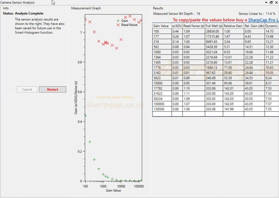Image resolution: width=279 pixels, height=198 pixels.
Task: Select the gain value 56234 cell
Action: click(x=162, y=99)
